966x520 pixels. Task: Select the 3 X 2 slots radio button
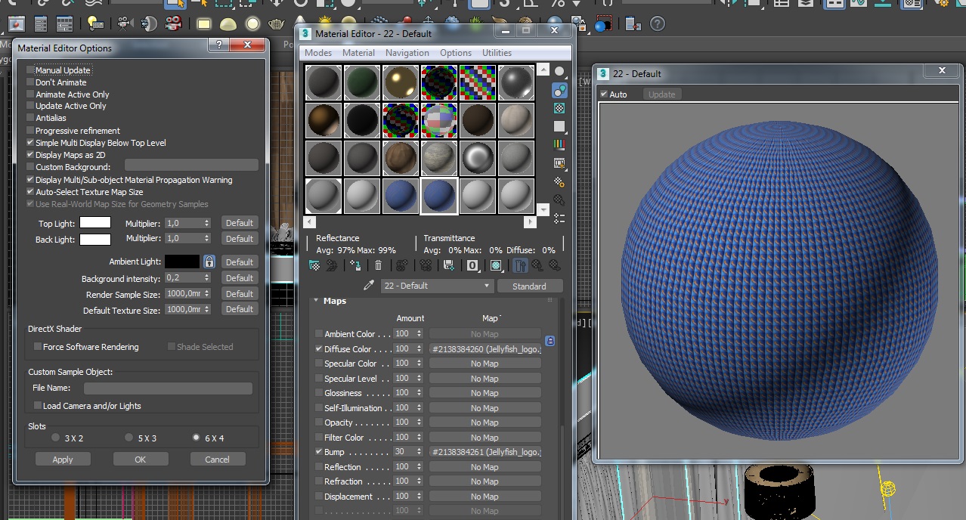click(x=55, y=438)
